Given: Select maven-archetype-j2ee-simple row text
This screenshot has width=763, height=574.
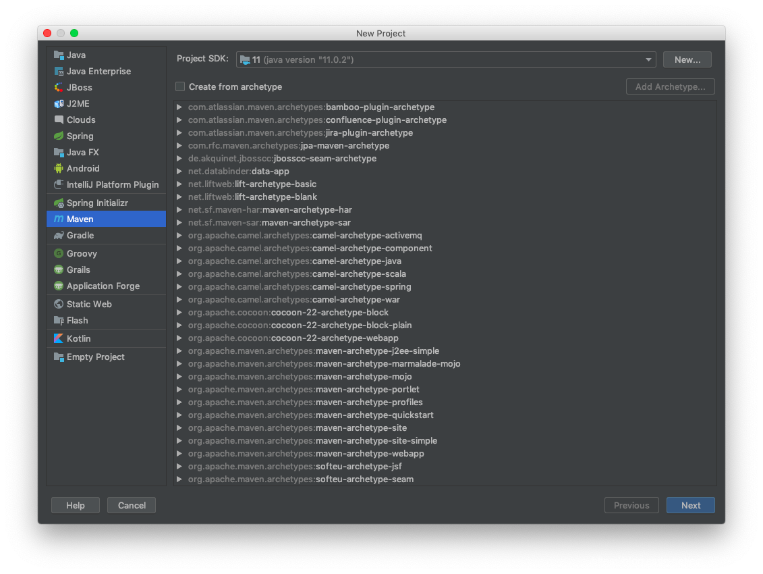Looking at the screenshot, I should (x=314, y=351).
